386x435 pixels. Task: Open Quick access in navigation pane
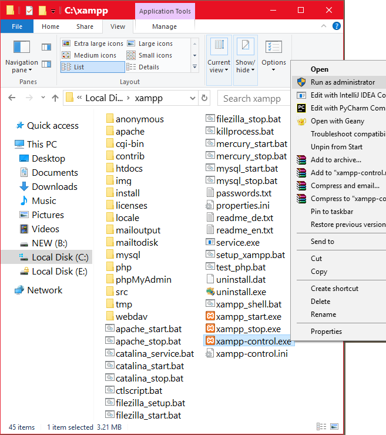(53, 126)
